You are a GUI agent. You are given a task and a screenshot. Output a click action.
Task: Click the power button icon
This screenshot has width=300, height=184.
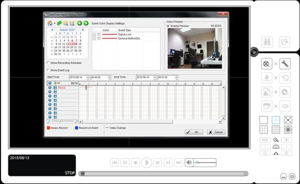292,176
